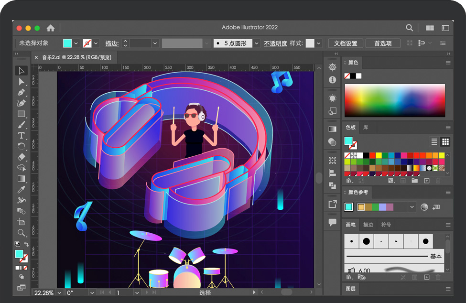
Task: Select the Direct Selection tool
Action: pos(22,82)
